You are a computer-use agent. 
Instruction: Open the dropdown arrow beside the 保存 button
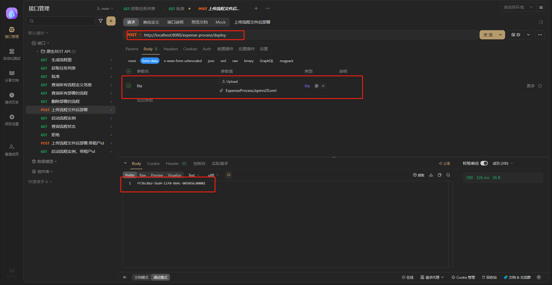pyautogui.click(x=528, y=35)
